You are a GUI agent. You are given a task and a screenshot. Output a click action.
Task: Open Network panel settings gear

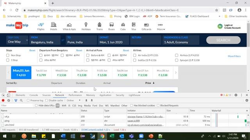click(x=247, y=100)
